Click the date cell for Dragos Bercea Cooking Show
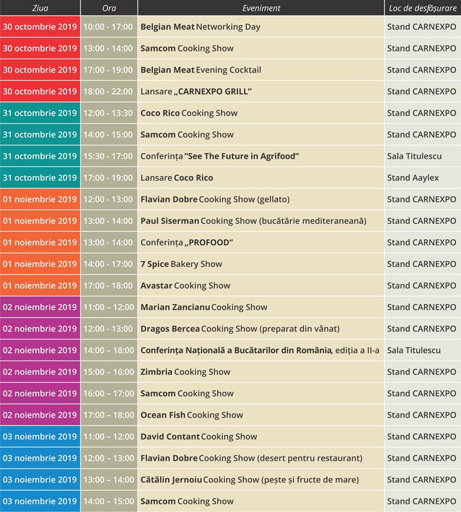This screenshot has width=461, height=512. click(40, 329)
